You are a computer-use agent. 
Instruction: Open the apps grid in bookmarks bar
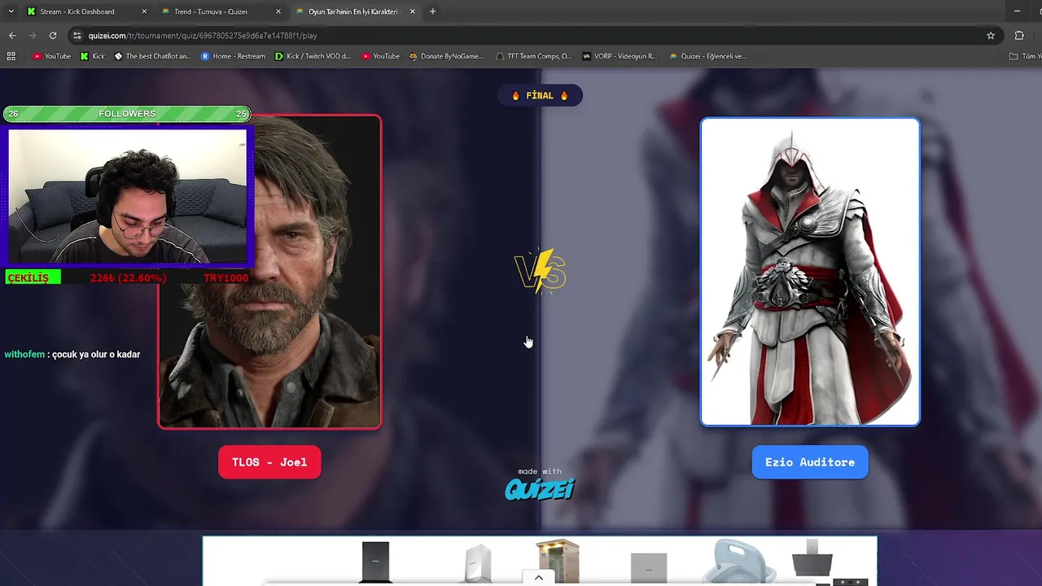click(x=11, y=56)
